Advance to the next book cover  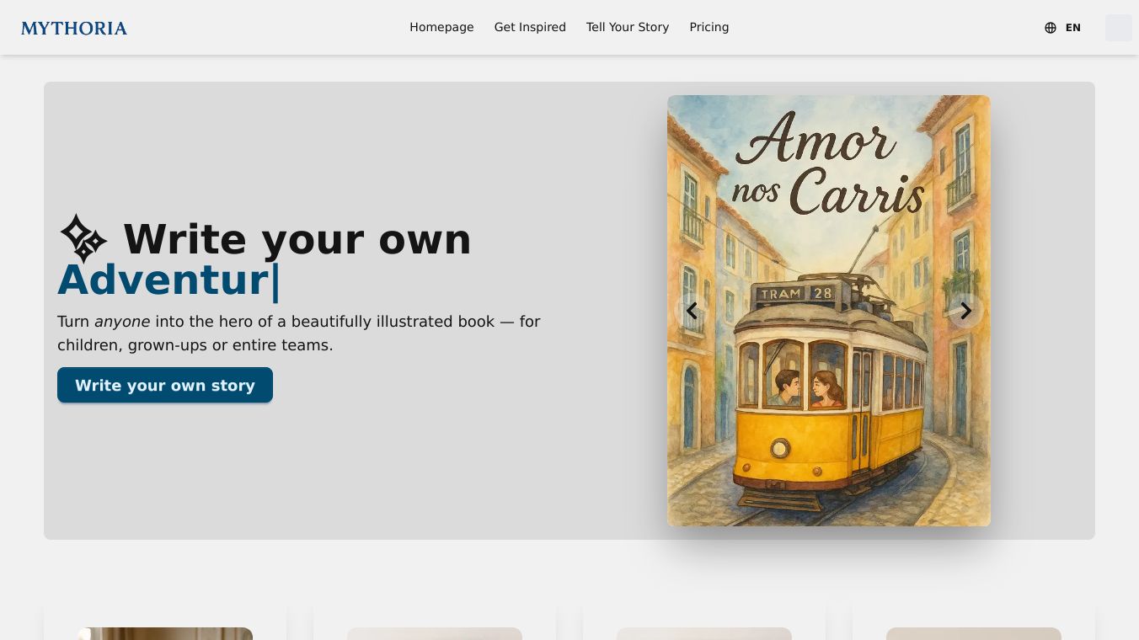tap(965, 311)
